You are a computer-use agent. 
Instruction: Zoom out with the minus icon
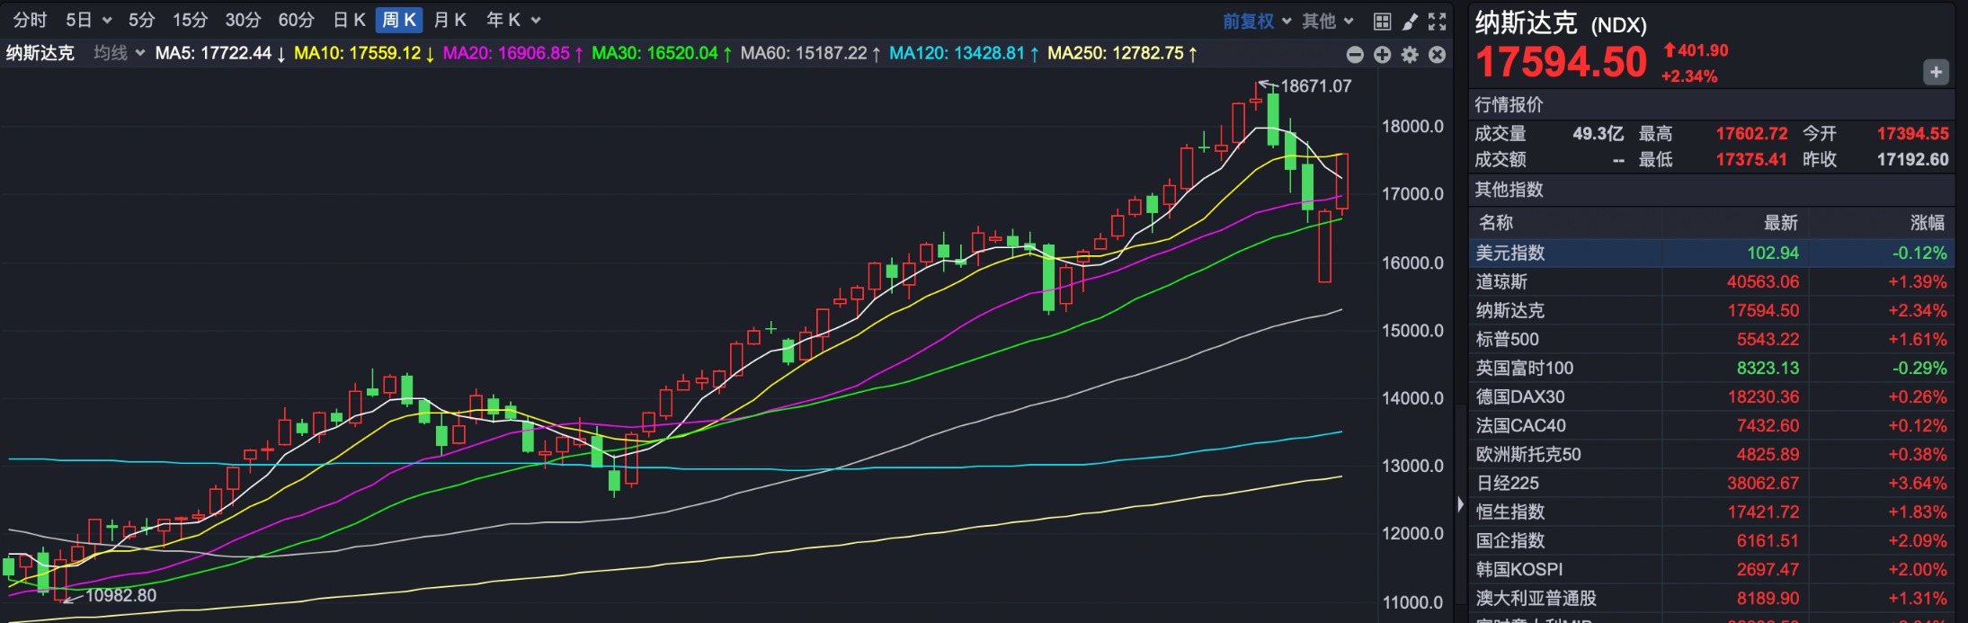[x=1355, y=55]
